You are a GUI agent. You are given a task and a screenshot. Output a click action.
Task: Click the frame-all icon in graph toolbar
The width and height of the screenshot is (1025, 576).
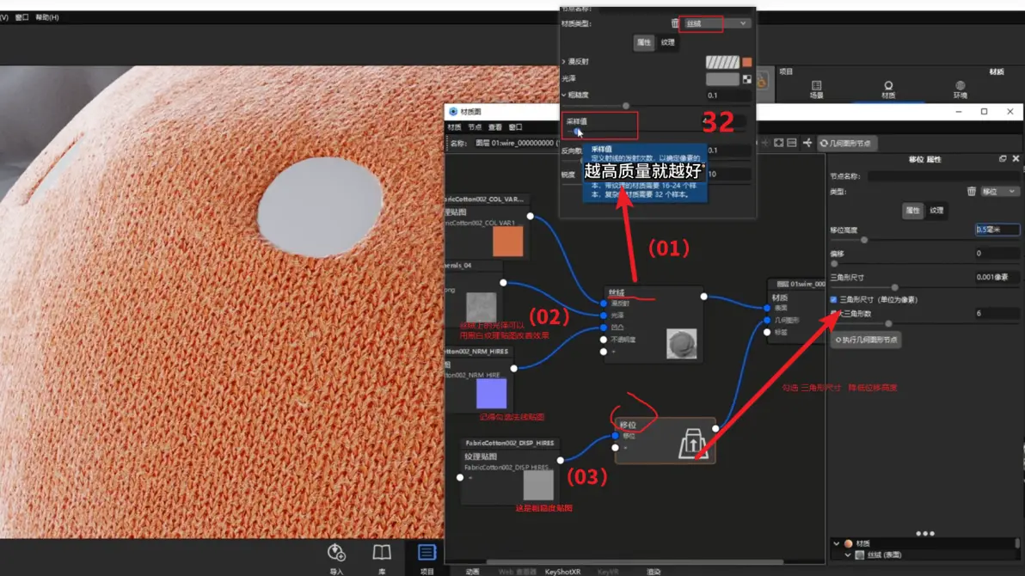click(x=778, y=144)
